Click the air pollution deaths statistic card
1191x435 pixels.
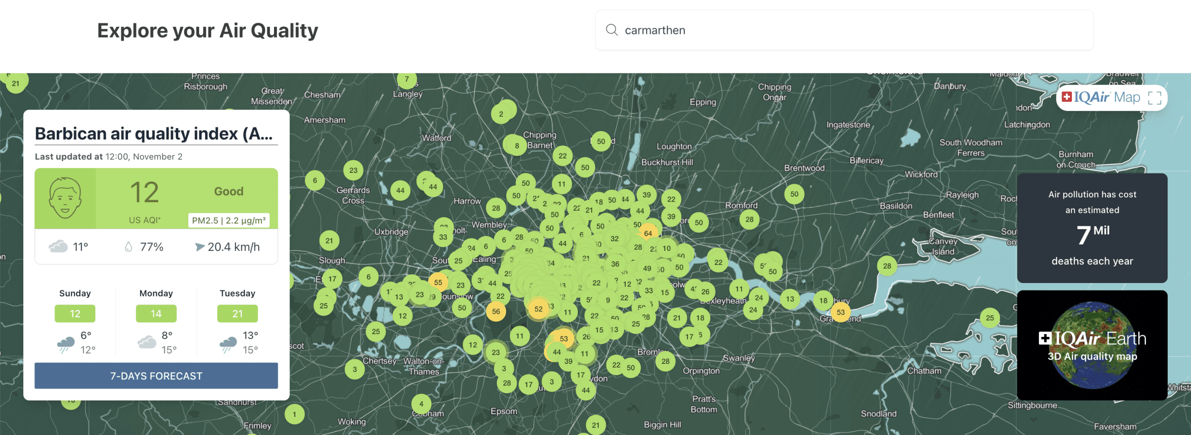click(x=1092, y=228)
